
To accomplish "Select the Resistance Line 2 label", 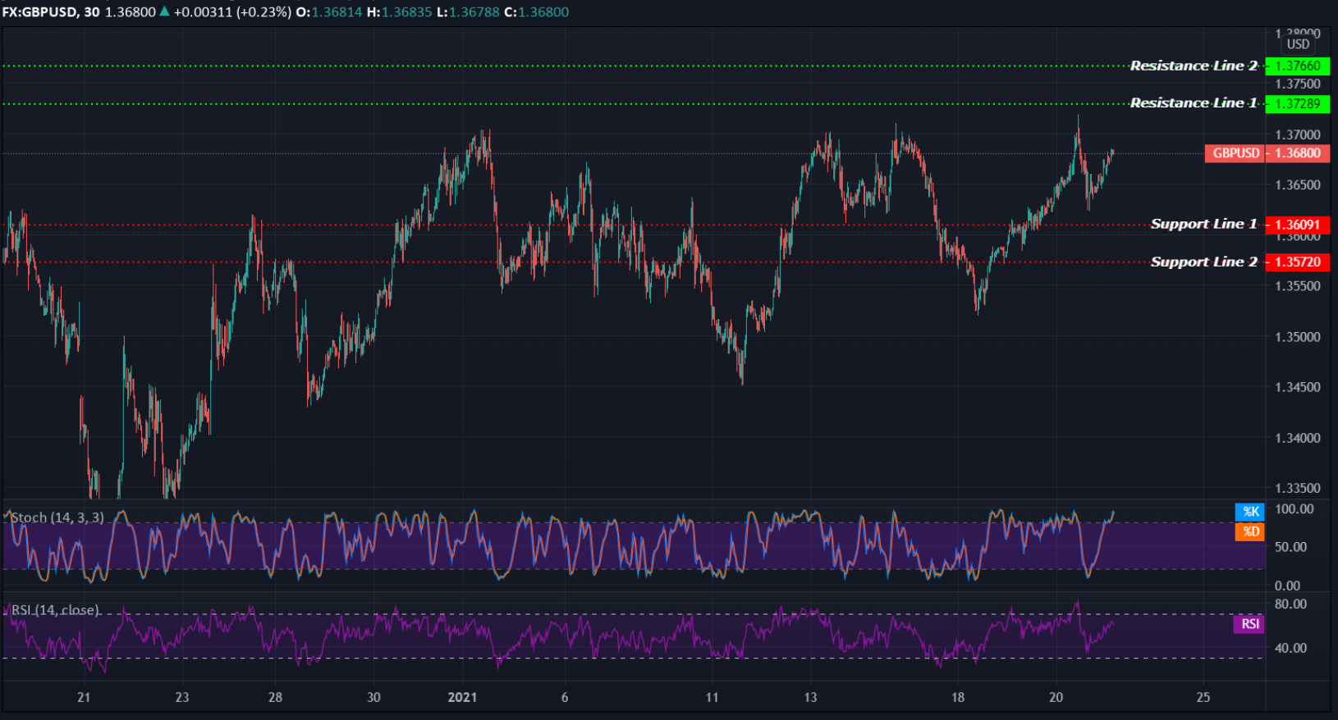I will [1194, 66].
